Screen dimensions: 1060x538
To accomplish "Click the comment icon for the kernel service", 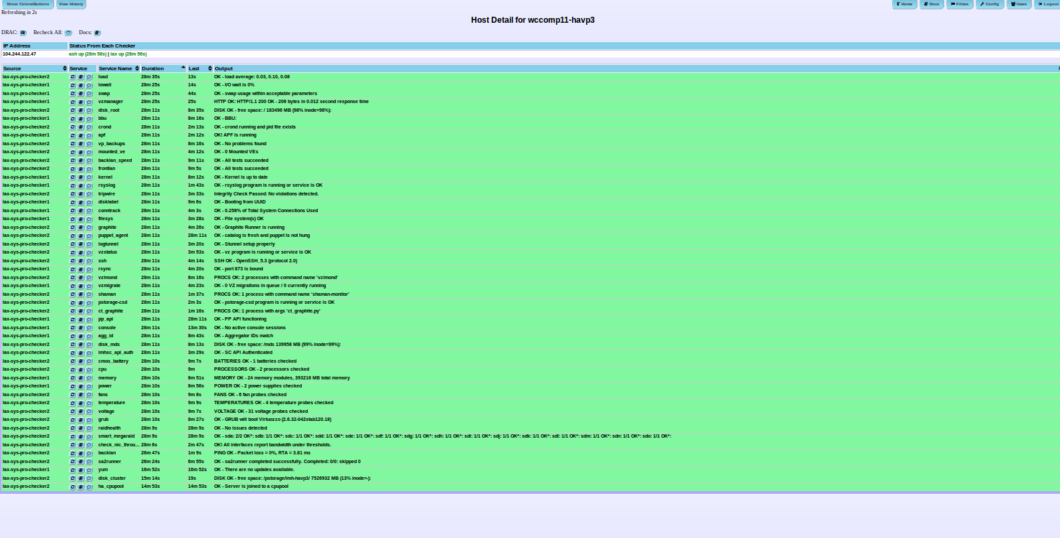I will 89,177.
